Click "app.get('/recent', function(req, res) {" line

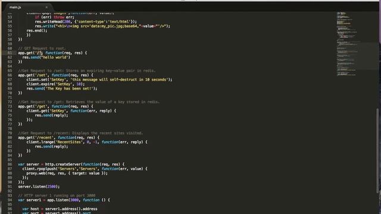(x=58, y=137)
